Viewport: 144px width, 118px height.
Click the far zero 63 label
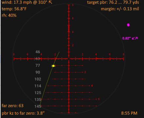tap(12, 106)
